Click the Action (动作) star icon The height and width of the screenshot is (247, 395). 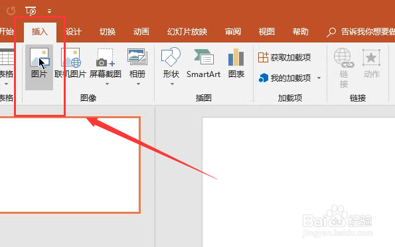(371, 58)
